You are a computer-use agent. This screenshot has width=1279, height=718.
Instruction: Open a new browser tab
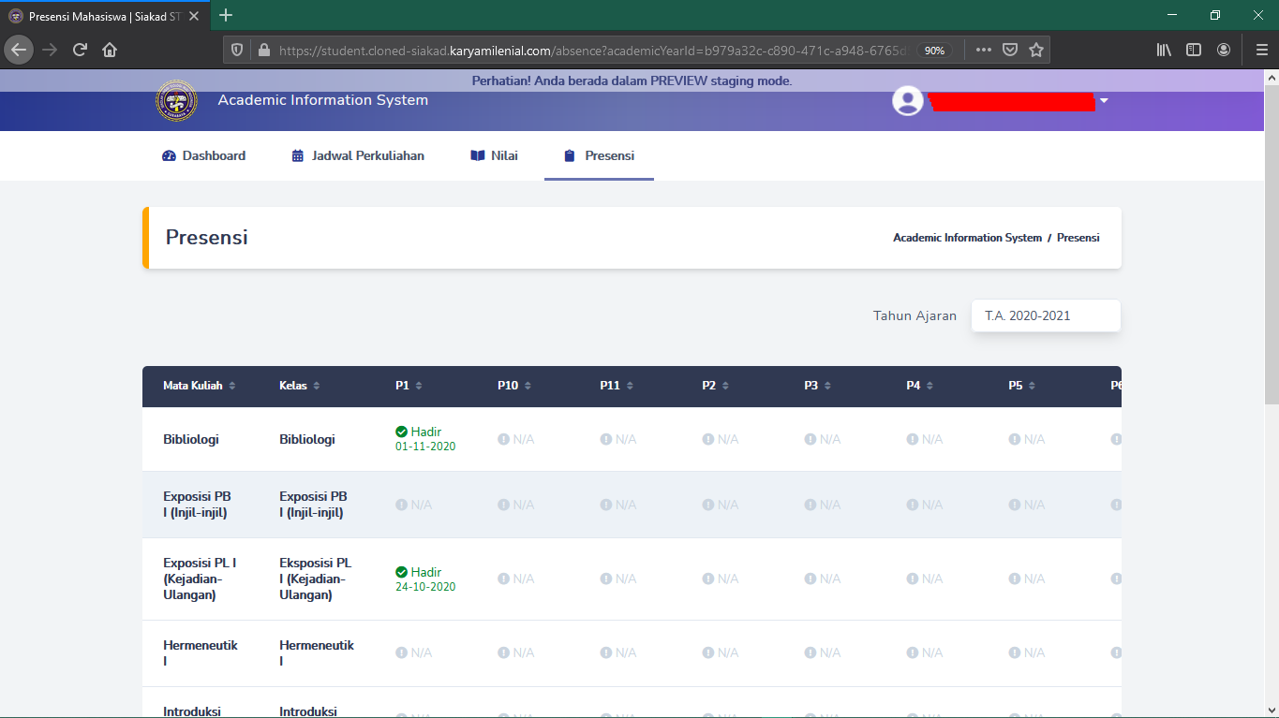tap(226, 15)
